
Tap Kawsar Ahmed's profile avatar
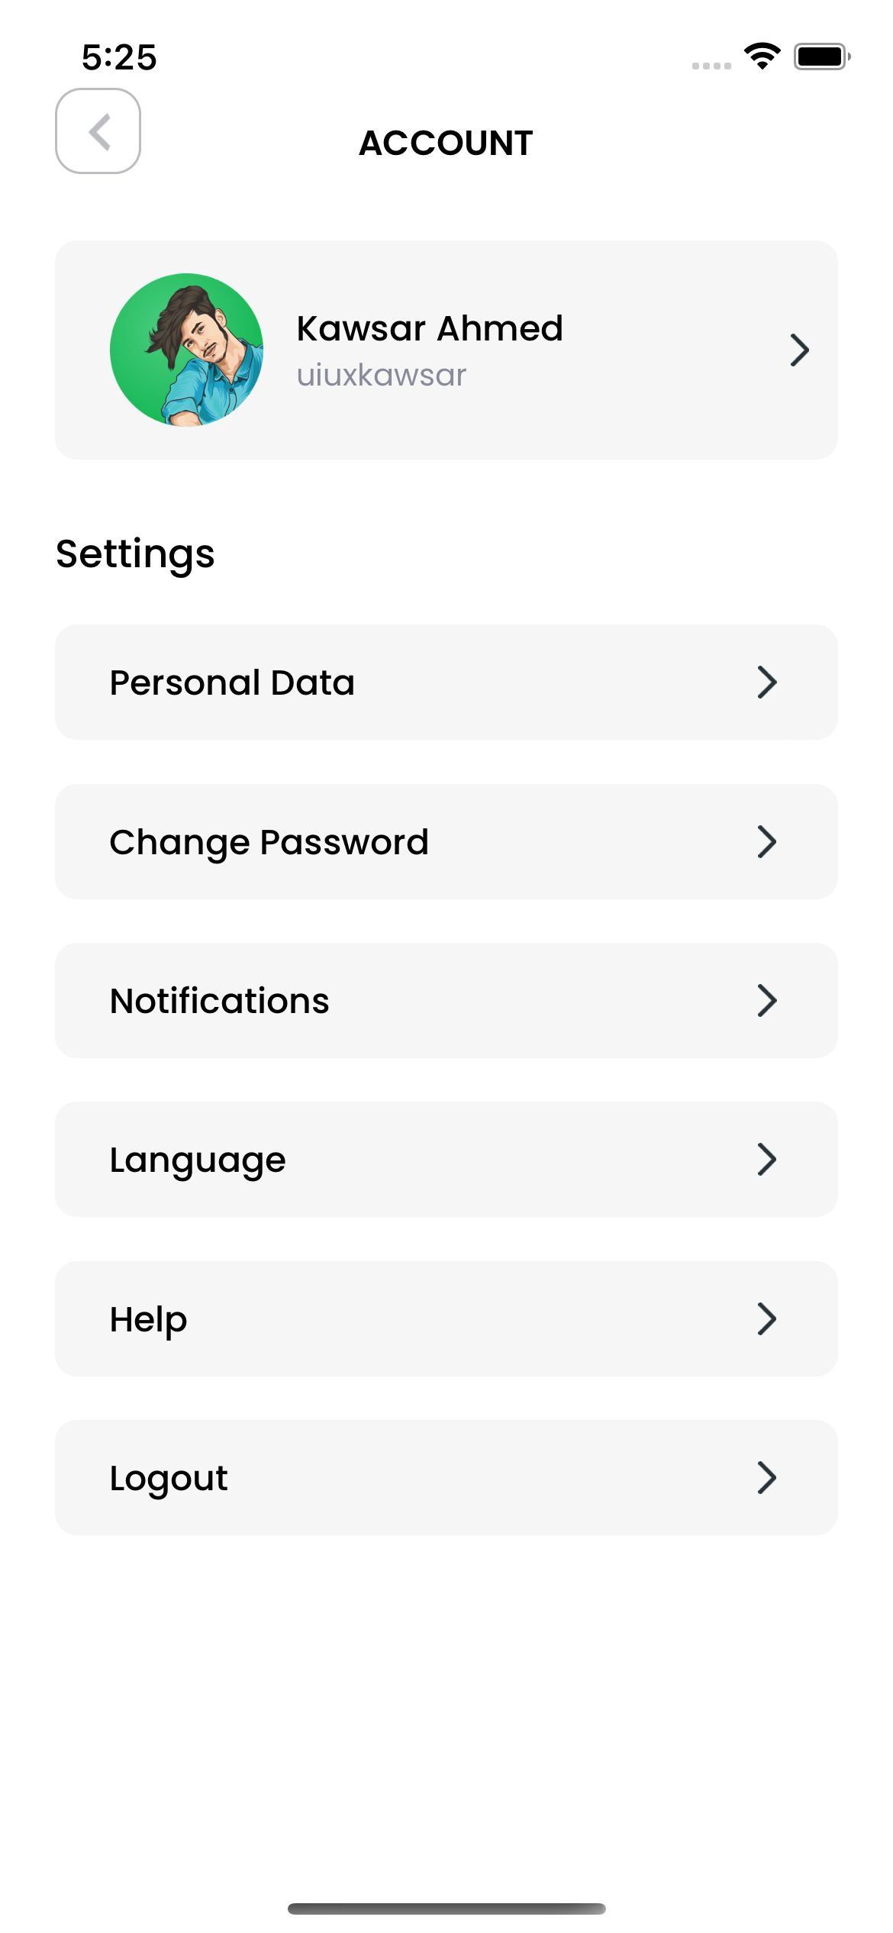(187, 350)
